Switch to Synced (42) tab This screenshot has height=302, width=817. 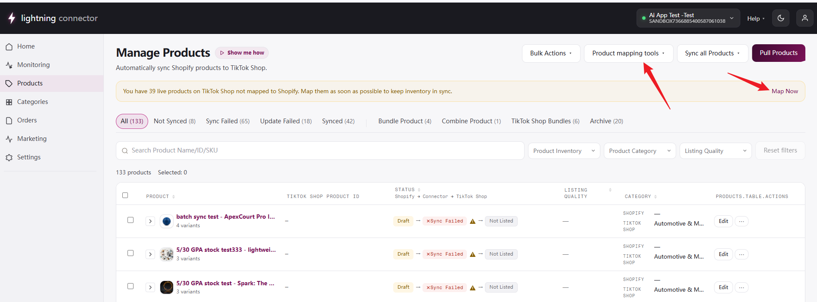pyautogui.click(x=339, y=121)
